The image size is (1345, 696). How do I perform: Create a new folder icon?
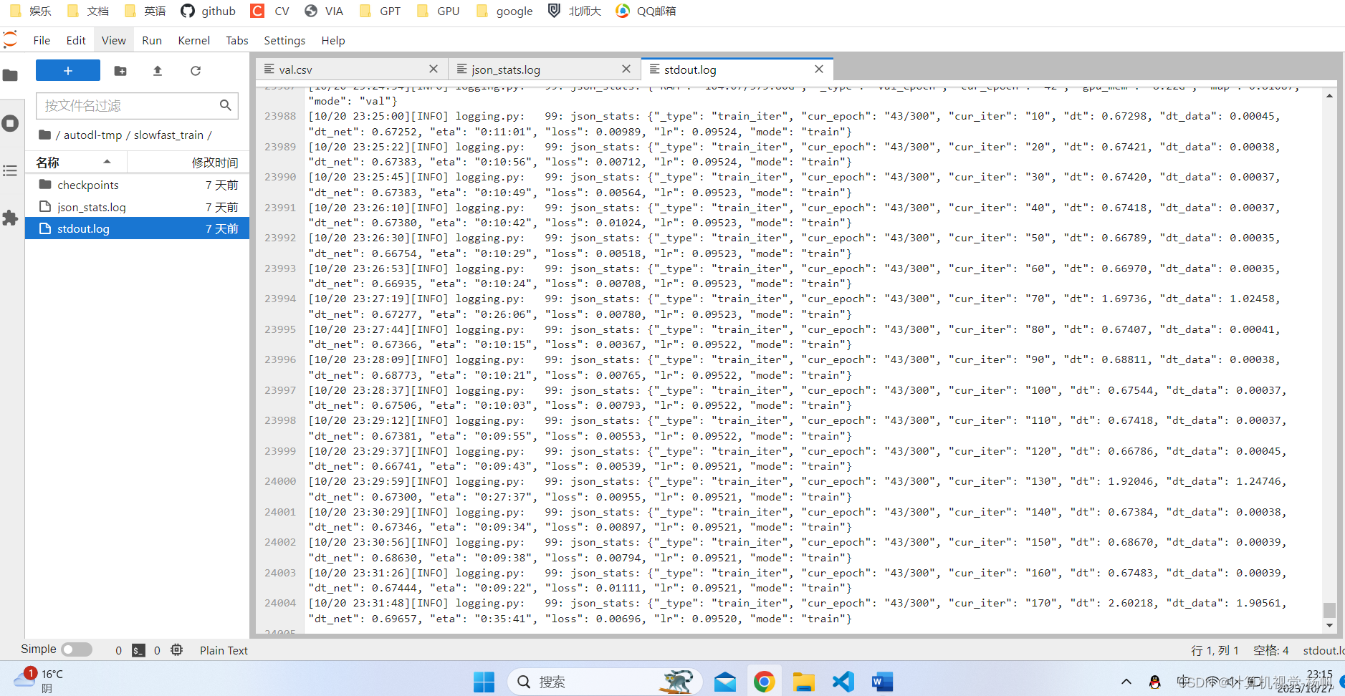tap(120, 70)
